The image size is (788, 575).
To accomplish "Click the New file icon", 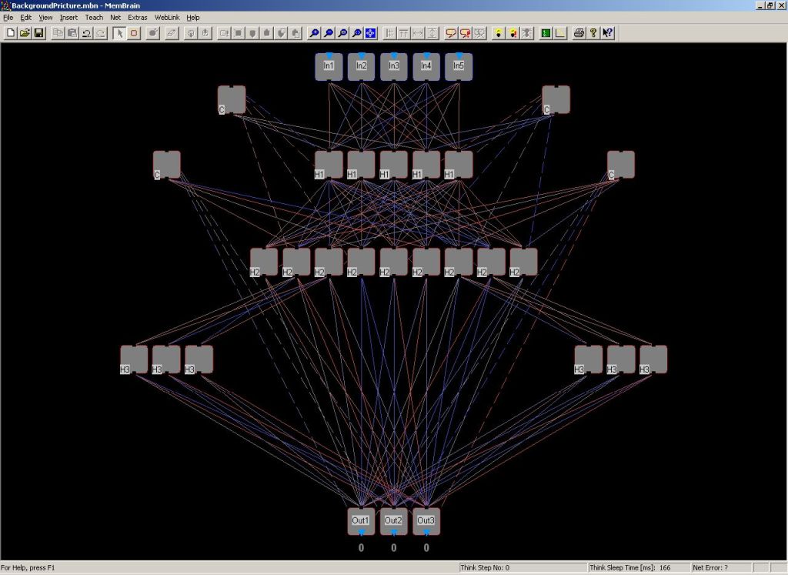I will [x=11, y=33].
